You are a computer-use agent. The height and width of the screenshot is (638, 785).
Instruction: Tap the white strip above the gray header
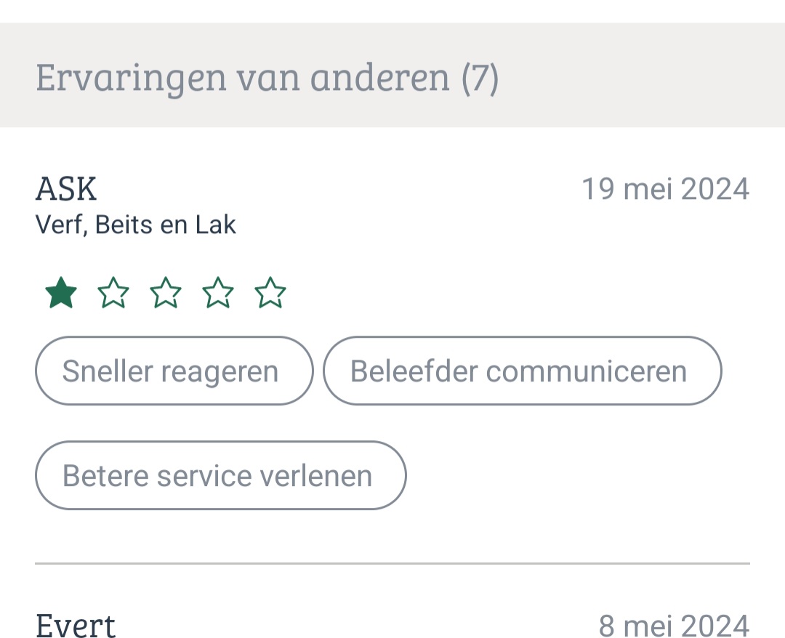coord(392,11)
